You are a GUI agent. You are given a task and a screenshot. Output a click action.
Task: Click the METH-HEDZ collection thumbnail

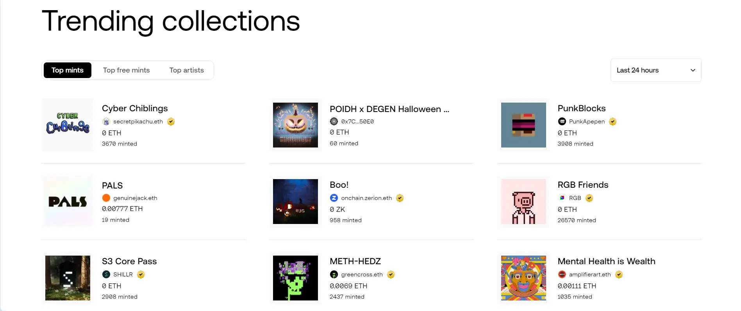(295, 278)
